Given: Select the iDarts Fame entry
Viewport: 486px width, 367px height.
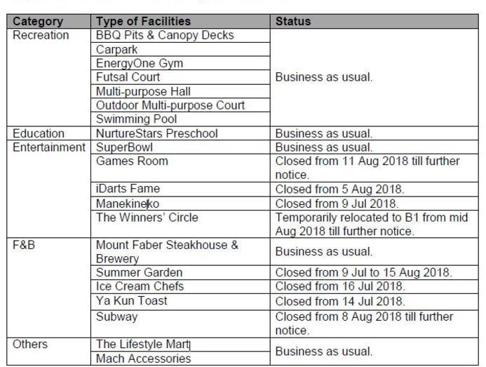Looking at the screenshot, I should [128, 189].
